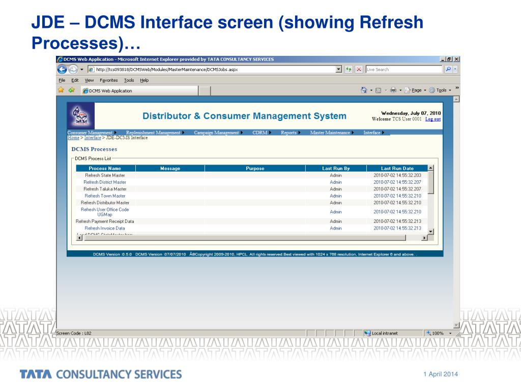The width and height of the screenshot is (521, 390).
Task: Expand the command bar overflow chevron
Action: [x=457, y=88]
